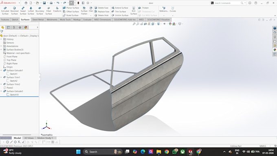Screen dimensions: 277x156
Task: Choose the Knit Surface tool
Action: click(134, 11)
